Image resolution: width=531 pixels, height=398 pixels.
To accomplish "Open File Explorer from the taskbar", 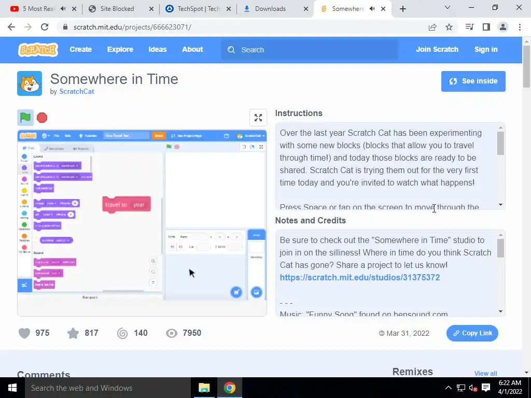I will 204,388.
